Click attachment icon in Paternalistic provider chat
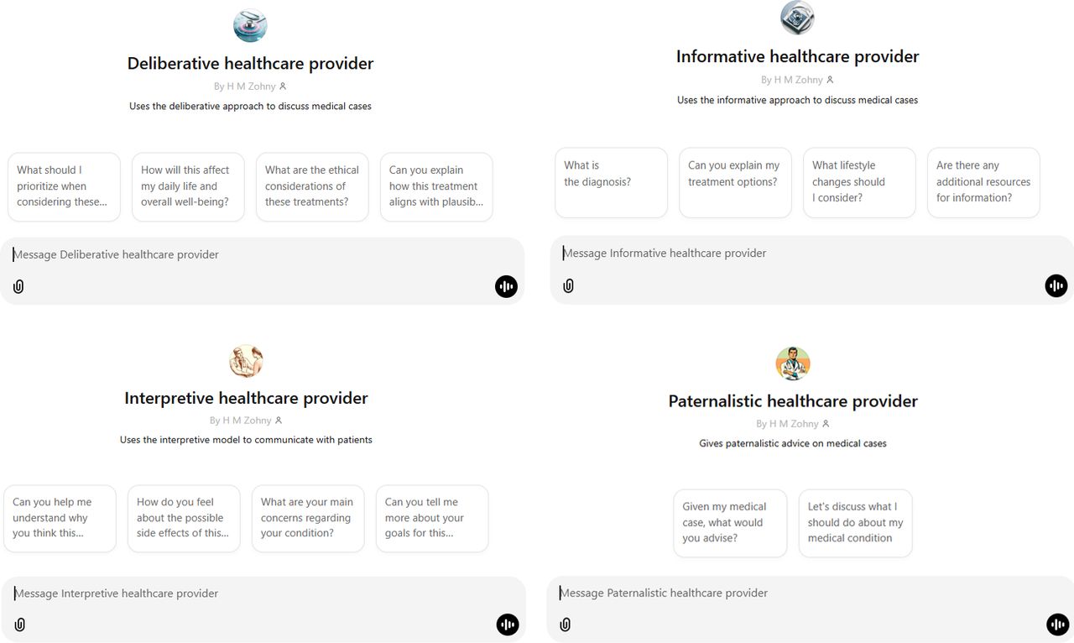The width and height of the screenshot is (1074, 643). pyautogui.click(x=566, y=625)
